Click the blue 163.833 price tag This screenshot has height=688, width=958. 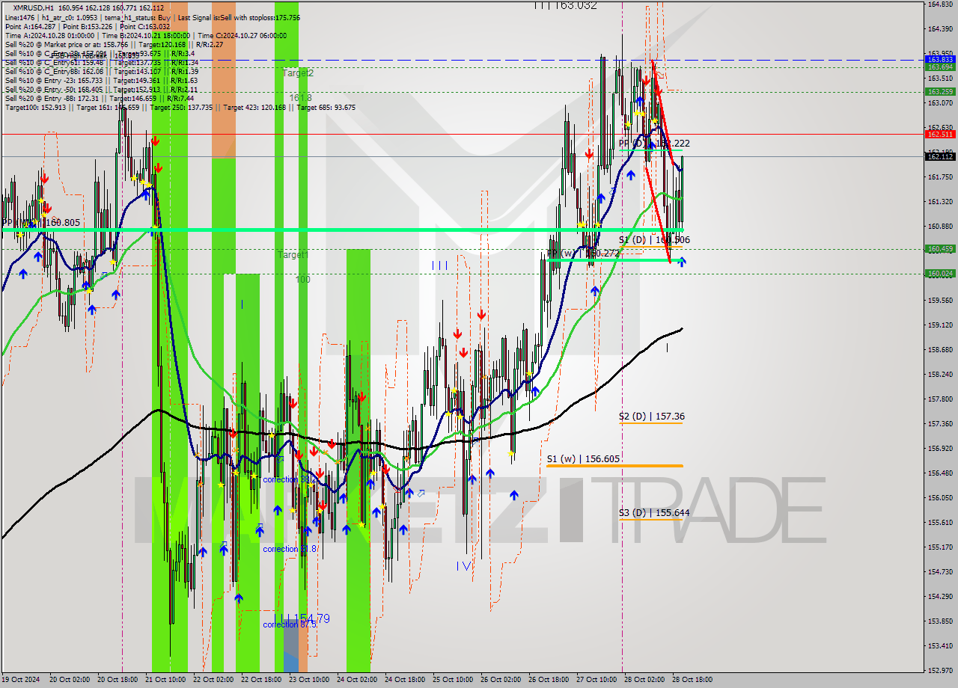[940, 58]
